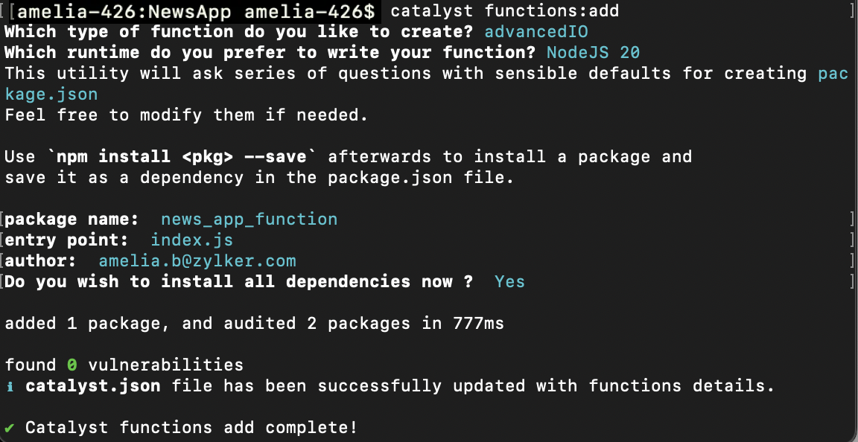Click 'This utility will ask series of questions' line
858x442 pixels.
coord(426,74)
